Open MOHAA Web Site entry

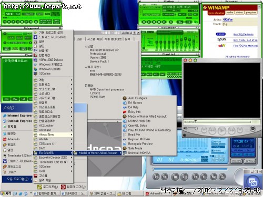(x=149, y=121)
